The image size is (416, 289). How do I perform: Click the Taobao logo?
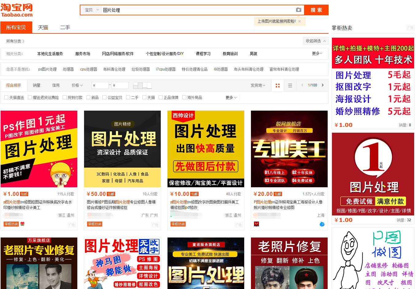pos(17,10)
